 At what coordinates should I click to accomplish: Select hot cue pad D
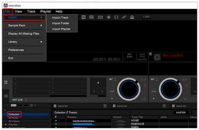tap(31, 93)
